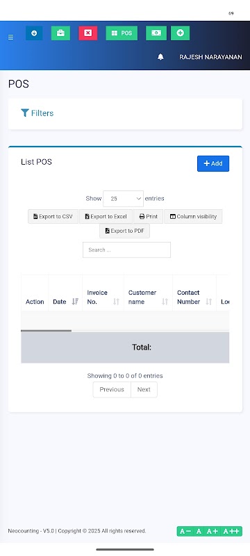Sort table by Invoice No. column

[x=103, y=297]
